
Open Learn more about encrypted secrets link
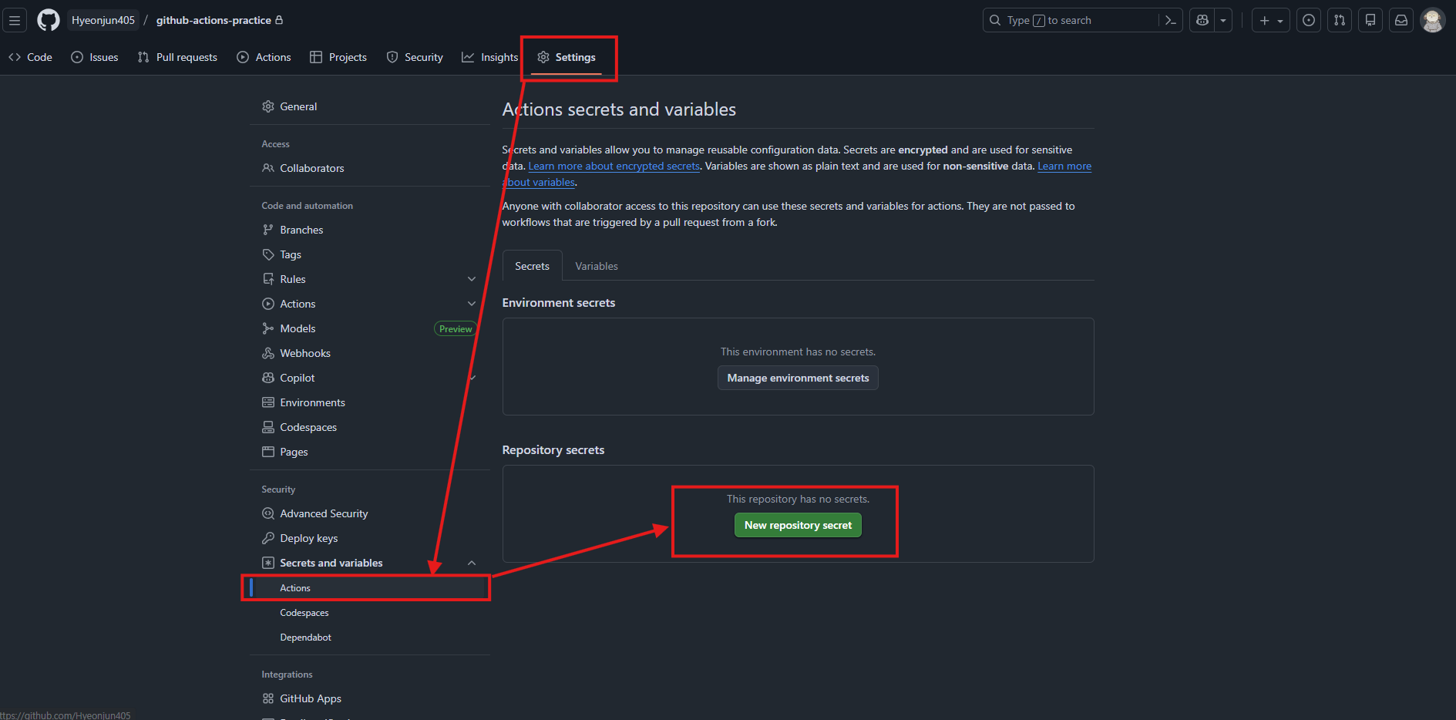click(x=614, y=166)
